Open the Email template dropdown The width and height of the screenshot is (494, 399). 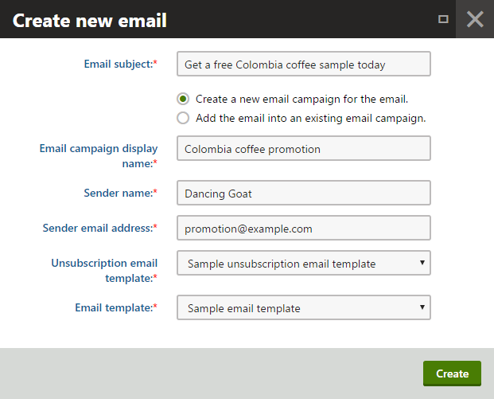304,307
